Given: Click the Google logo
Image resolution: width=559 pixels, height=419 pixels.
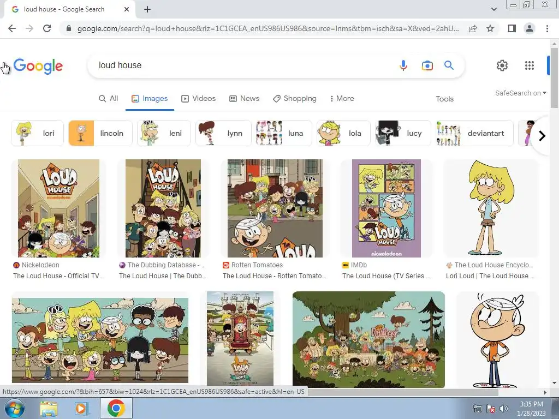Looking at the screenshot, I should coord(38,66).
